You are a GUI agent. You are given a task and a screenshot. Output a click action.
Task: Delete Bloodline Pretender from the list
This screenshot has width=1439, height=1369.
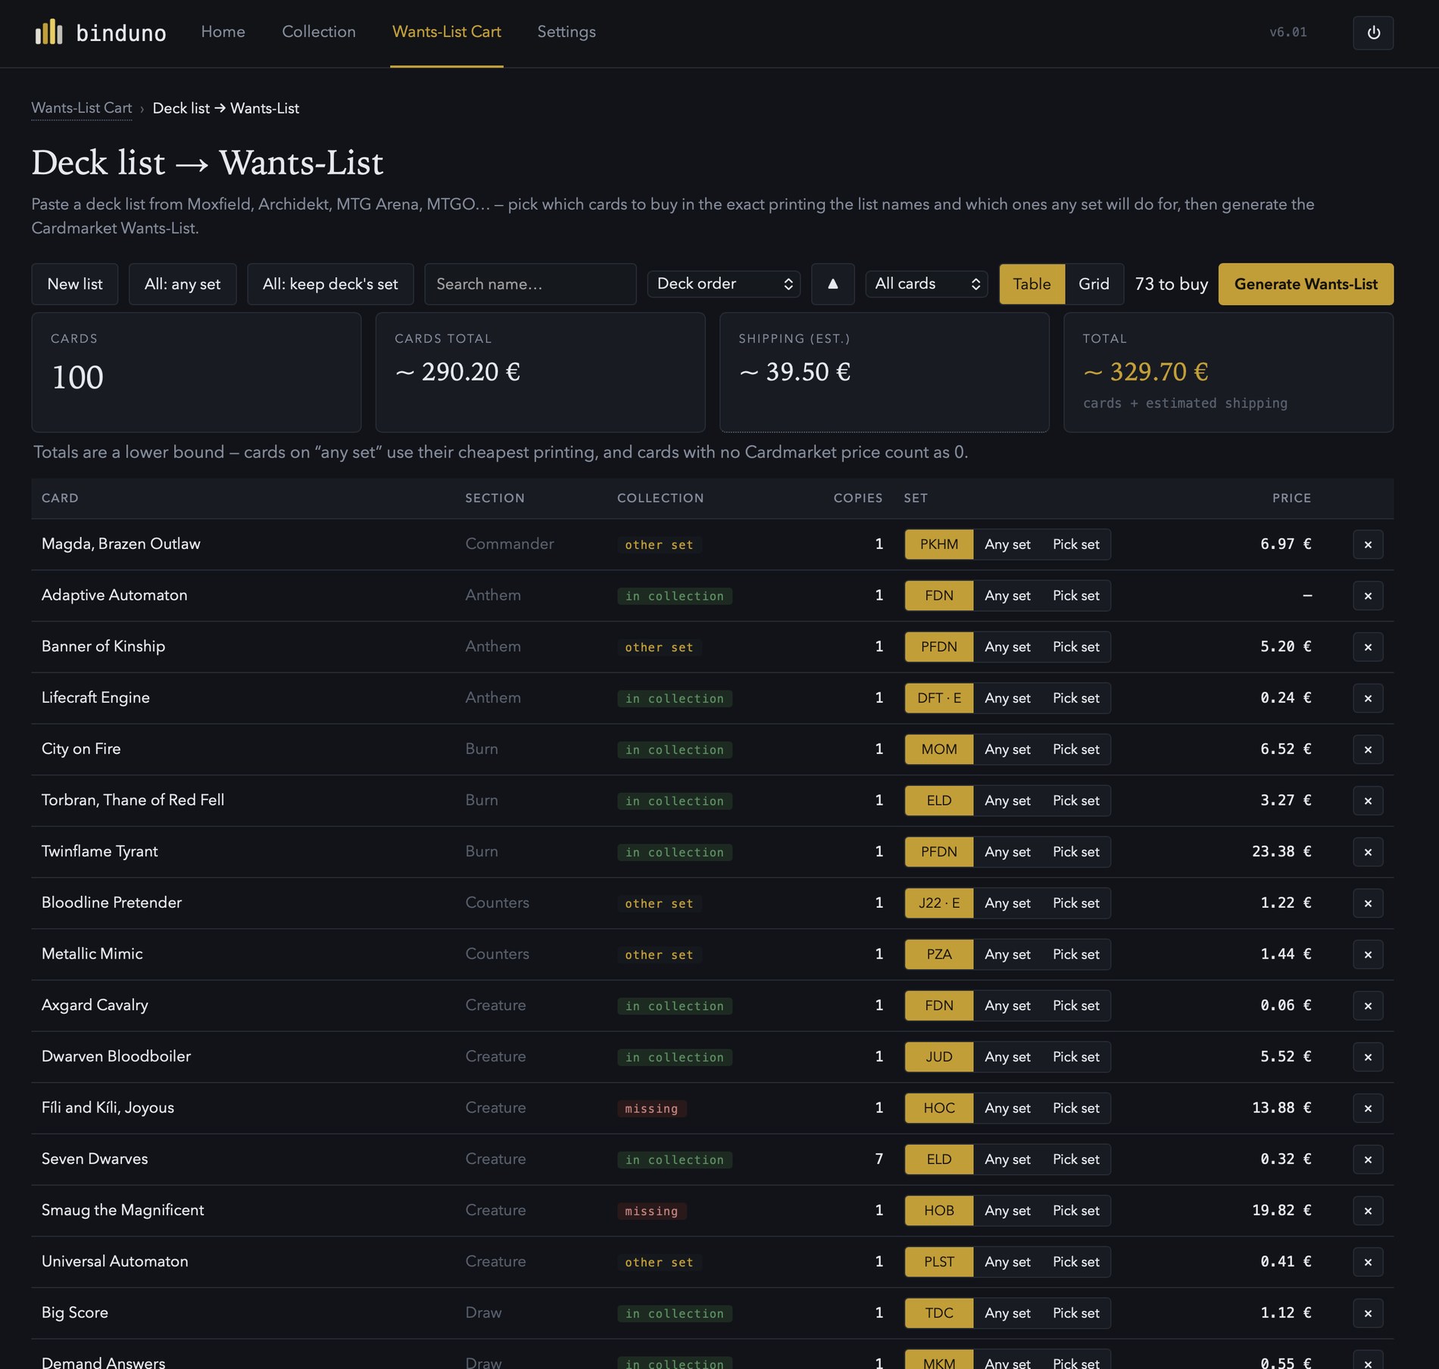click(1368, 903)
